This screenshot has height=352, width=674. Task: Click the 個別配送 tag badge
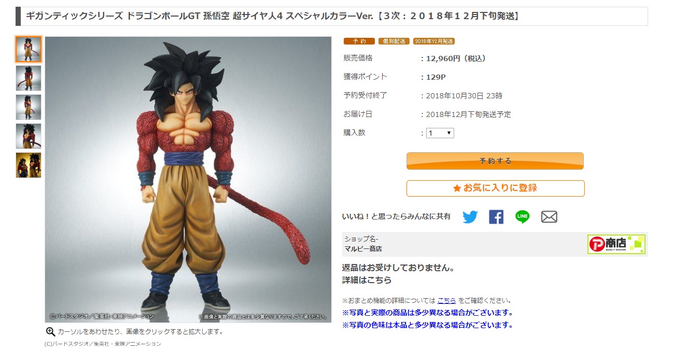[x=394, y=41]
